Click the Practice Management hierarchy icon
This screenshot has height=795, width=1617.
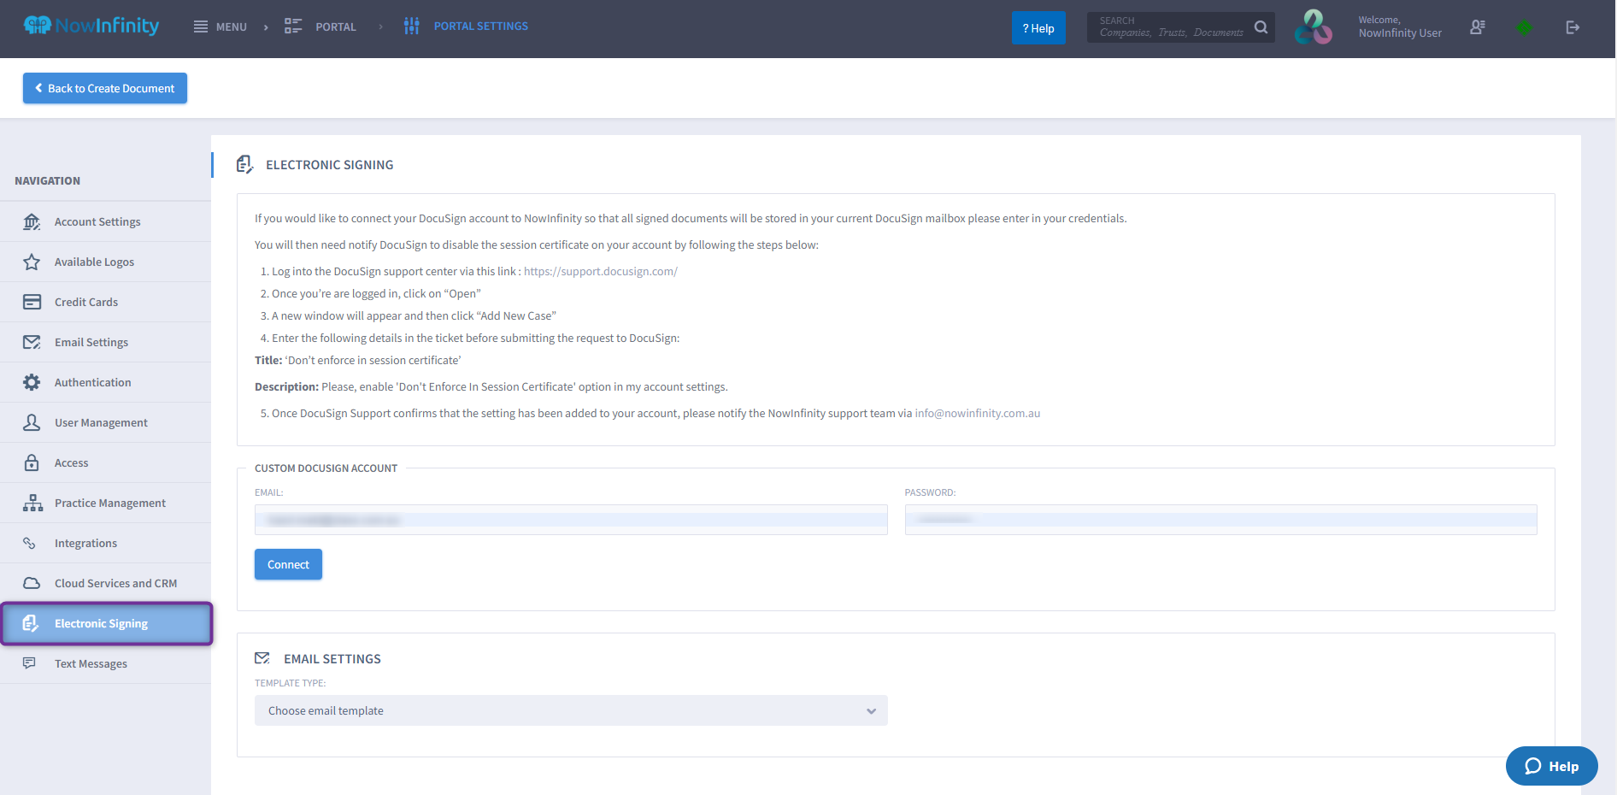(32, 503)
